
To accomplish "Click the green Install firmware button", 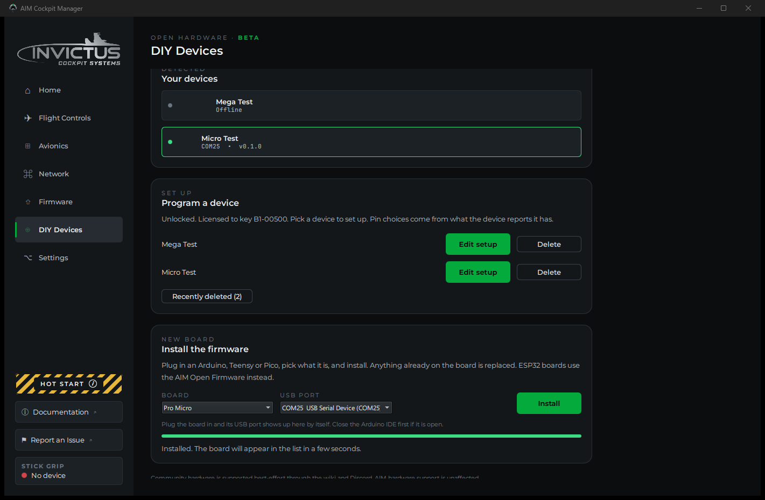I will pyautogui.click(x=549, y=403).
